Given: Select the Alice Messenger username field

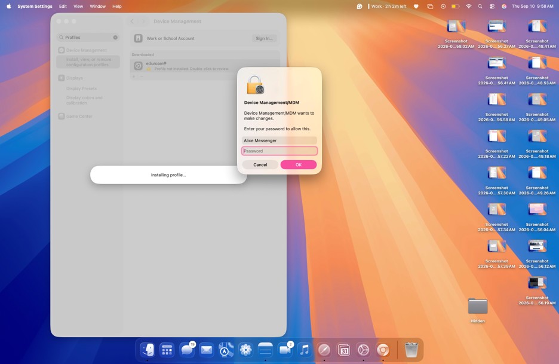Looking at the screenshot, I should [x=279, y=140].
